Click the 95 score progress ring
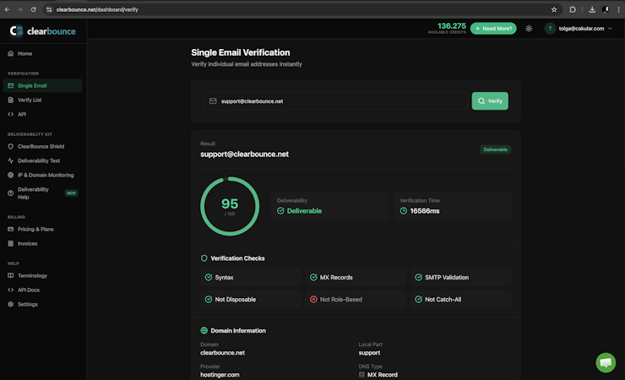625x380 pixels. [x=230, y=206]
